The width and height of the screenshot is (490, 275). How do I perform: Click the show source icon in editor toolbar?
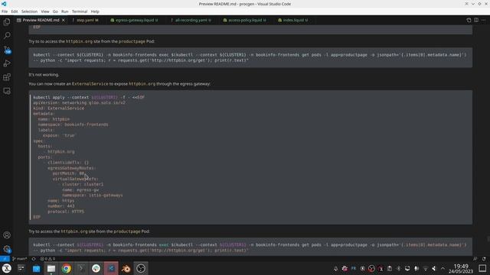469,20
